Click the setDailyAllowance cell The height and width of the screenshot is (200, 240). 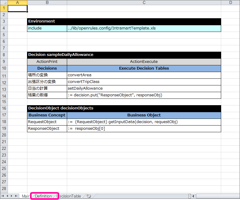tap(144, 88)
